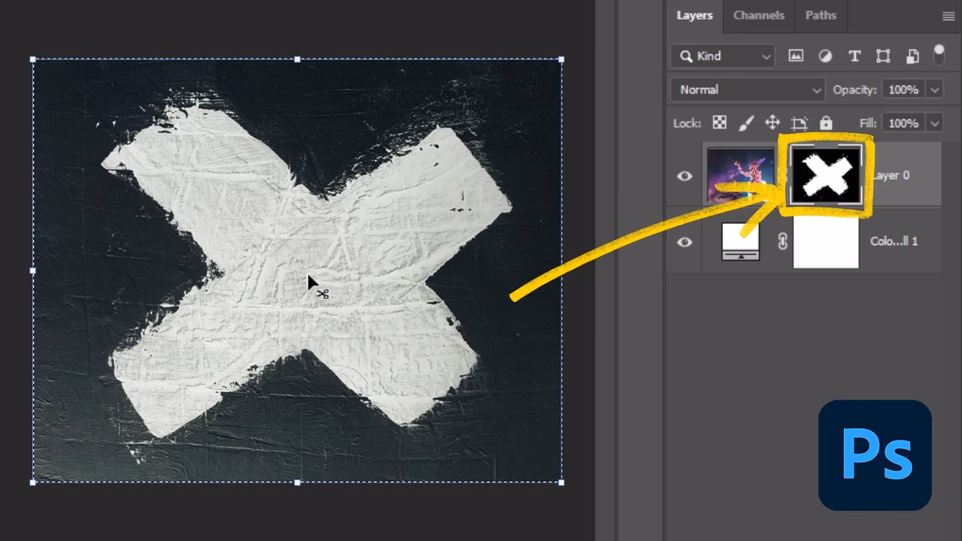Viewport: 962px width, 541px height.
Task: Click the shape layer filter icon
Action: (883, 56)
